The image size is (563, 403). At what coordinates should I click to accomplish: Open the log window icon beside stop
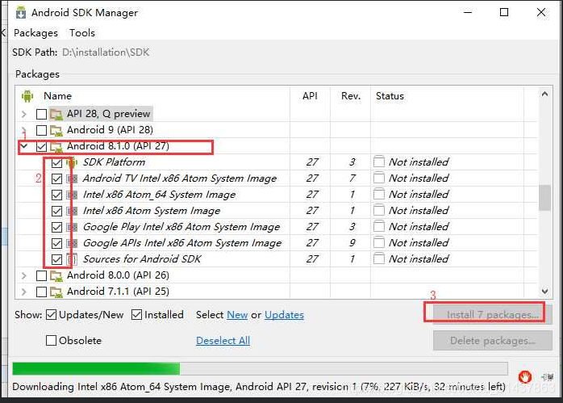point(548,377)
